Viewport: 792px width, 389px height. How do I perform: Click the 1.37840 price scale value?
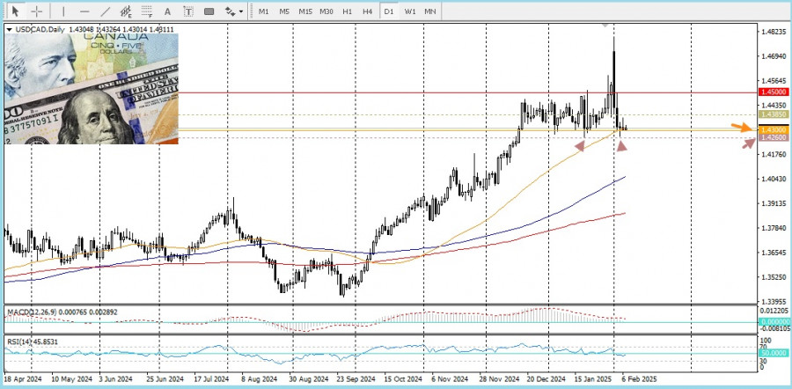774,228
